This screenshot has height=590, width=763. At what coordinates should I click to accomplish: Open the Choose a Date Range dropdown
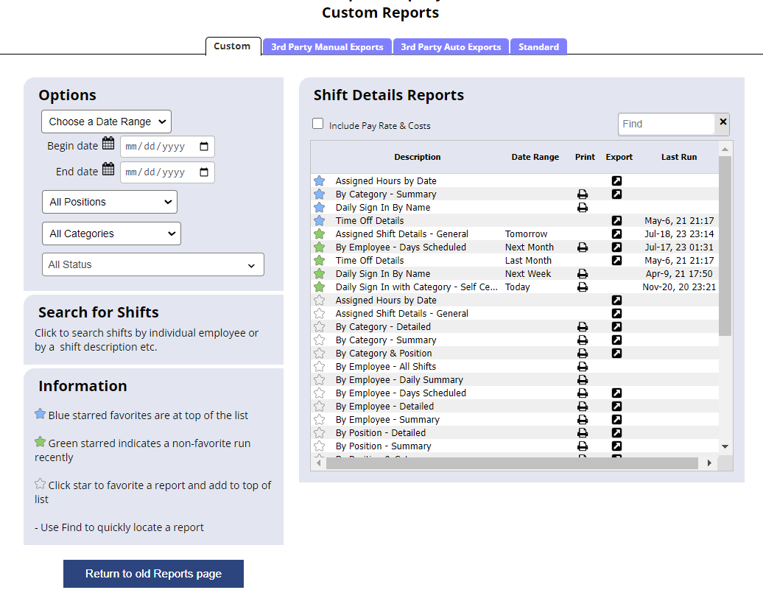(106, 122)
